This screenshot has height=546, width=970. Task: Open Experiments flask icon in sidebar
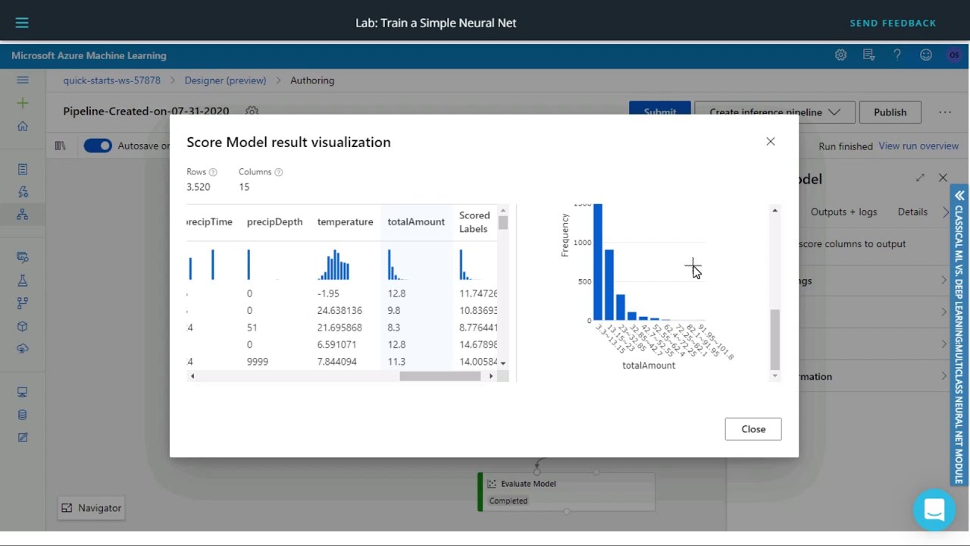23,280
